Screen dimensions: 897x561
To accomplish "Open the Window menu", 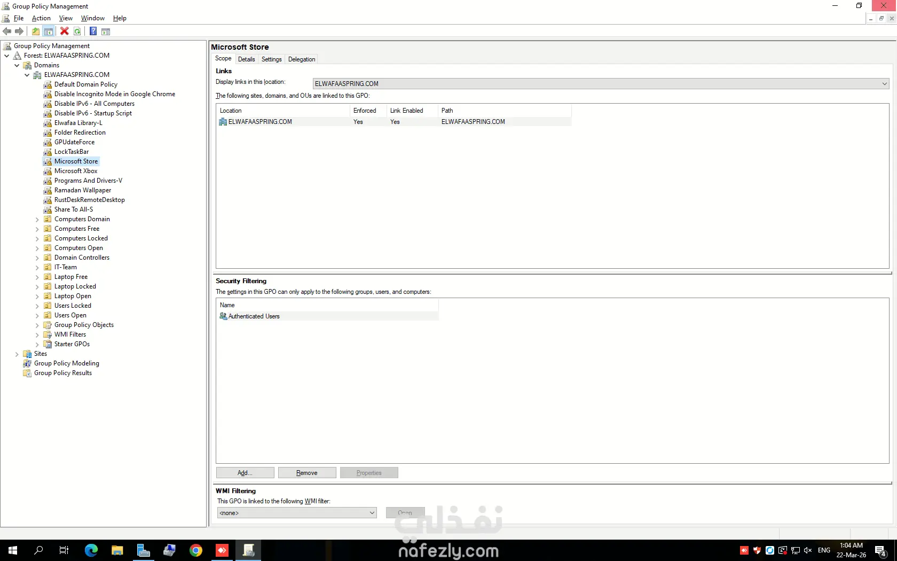I will pyautogui.click(x=93, y=18).
